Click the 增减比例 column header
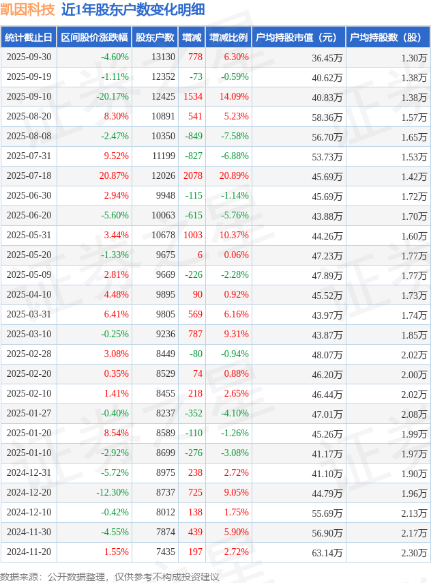431x583 pixels. [228, 38]
